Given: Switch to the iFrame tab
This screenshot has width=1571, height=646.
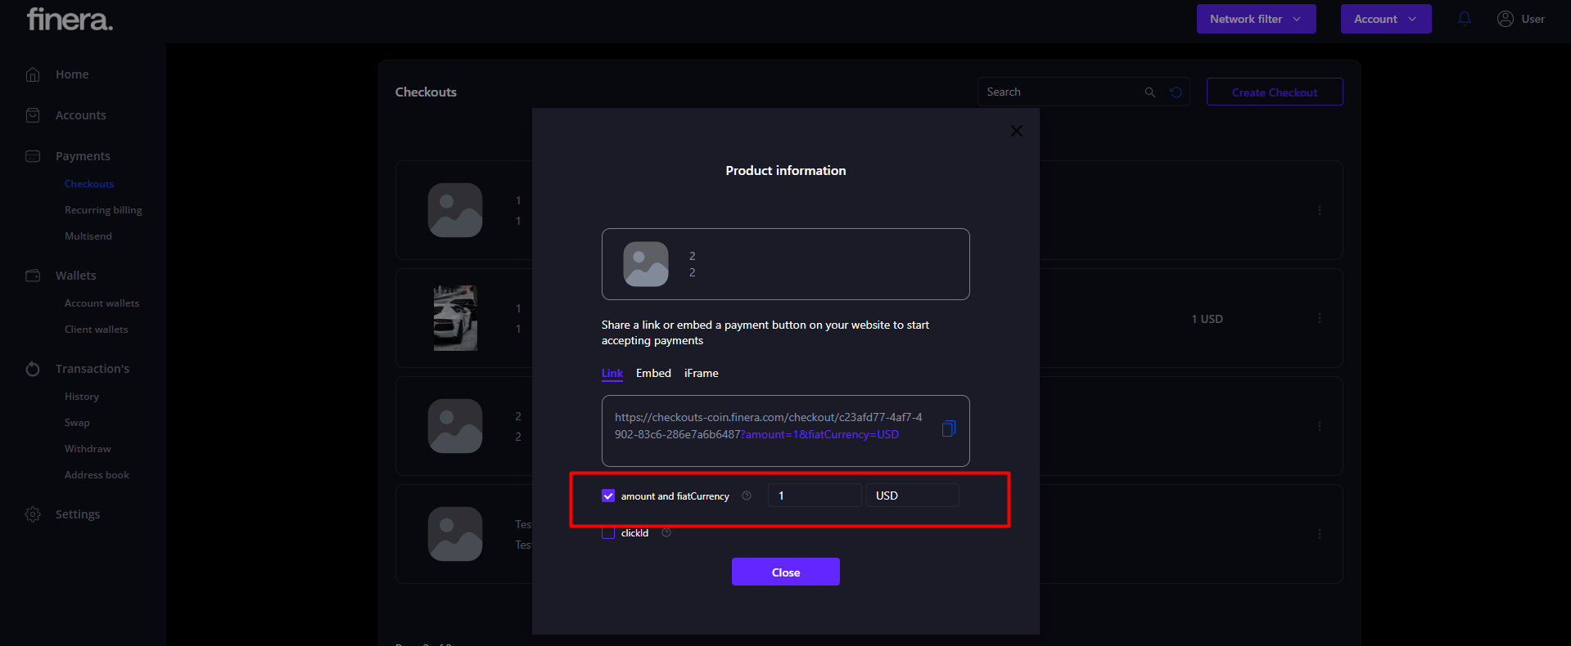Looking at the screenshot, I should [702, 373].
